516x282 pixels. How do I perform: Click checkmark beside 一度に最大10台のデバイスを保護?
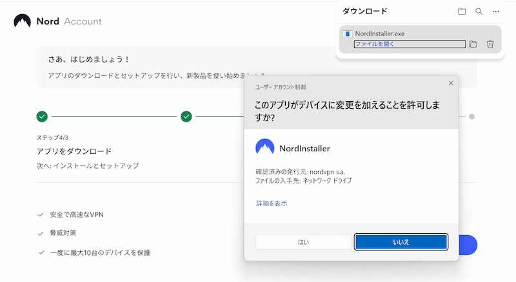pos(41,252)
